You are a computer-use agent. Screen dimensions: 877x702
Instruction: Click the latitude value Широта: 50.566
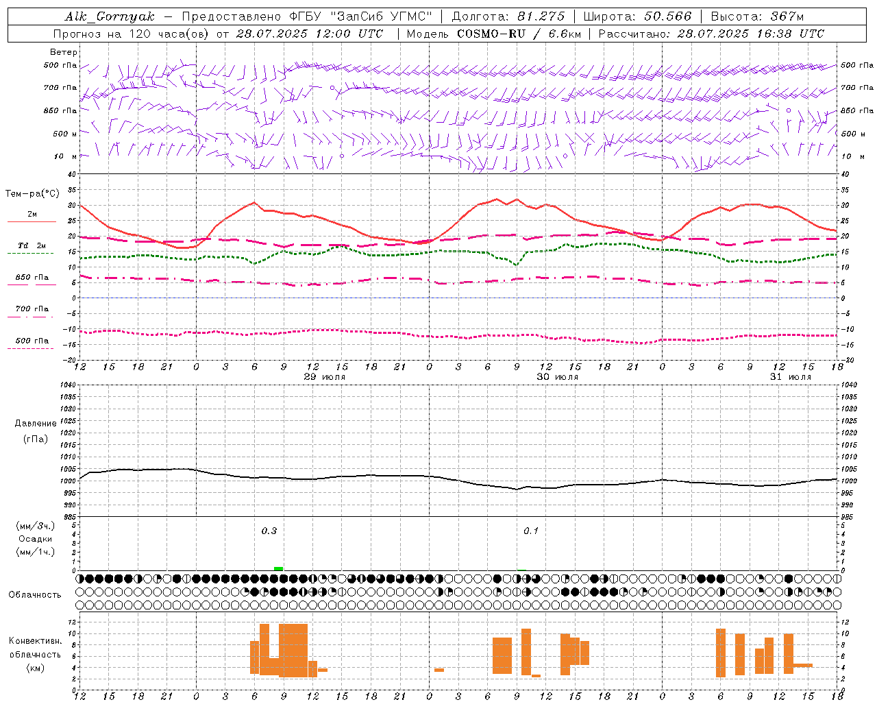pos(637,16)
